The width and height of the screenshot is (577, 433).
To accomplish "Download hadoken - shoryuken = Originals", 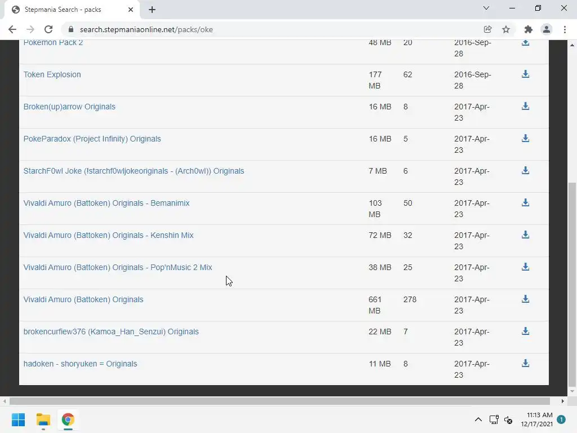I will tap(525, 363).
